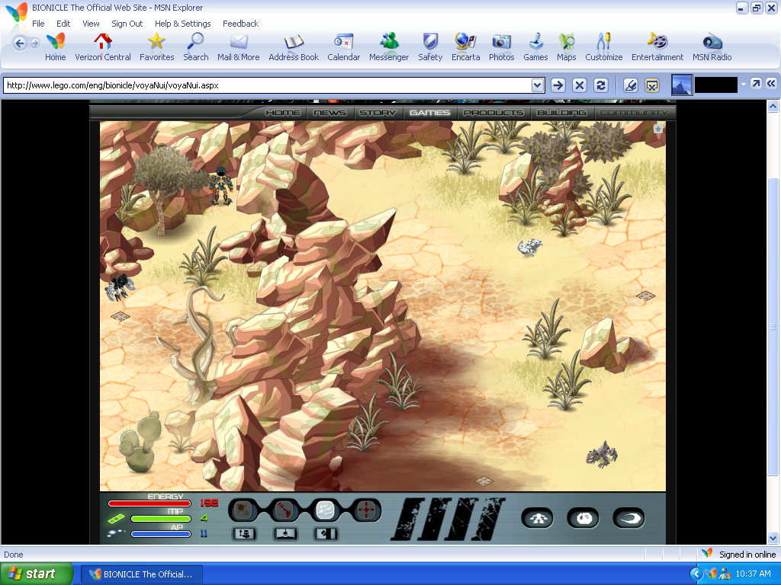This screenshot has width=781, height=585.
Task: Select GAMES tab on Bionicle nav
Action: (x=429, y=113)
